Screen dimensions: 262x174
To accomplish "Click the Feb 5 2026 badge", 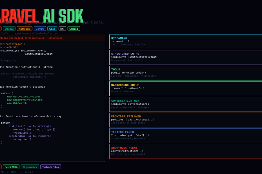I will pyautogui.click(x=11, y=167).
